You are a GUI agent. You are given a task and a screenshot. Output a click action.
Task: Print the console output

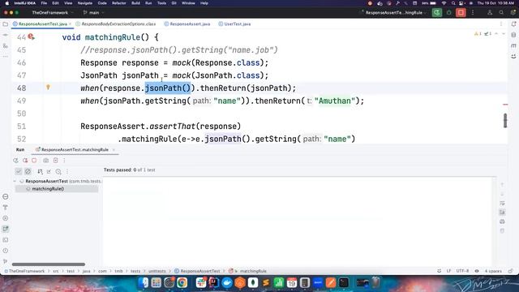coord(502,221)
